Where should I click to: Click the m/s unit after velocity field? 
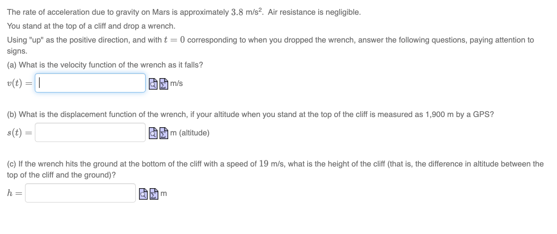click(x=176, y=83)
